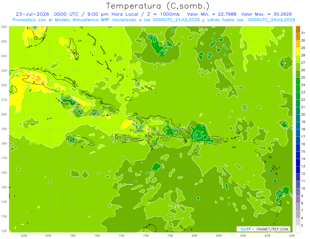Image resolution: width=310 pixels, height=239 pixels.
Task: Click the 70W longitude axis label
Action: pos(170,235)
